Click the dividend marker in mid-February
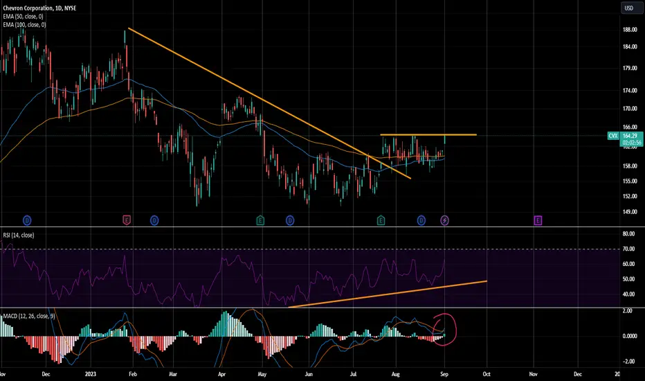The image size is (645, 381). [154, 221]
